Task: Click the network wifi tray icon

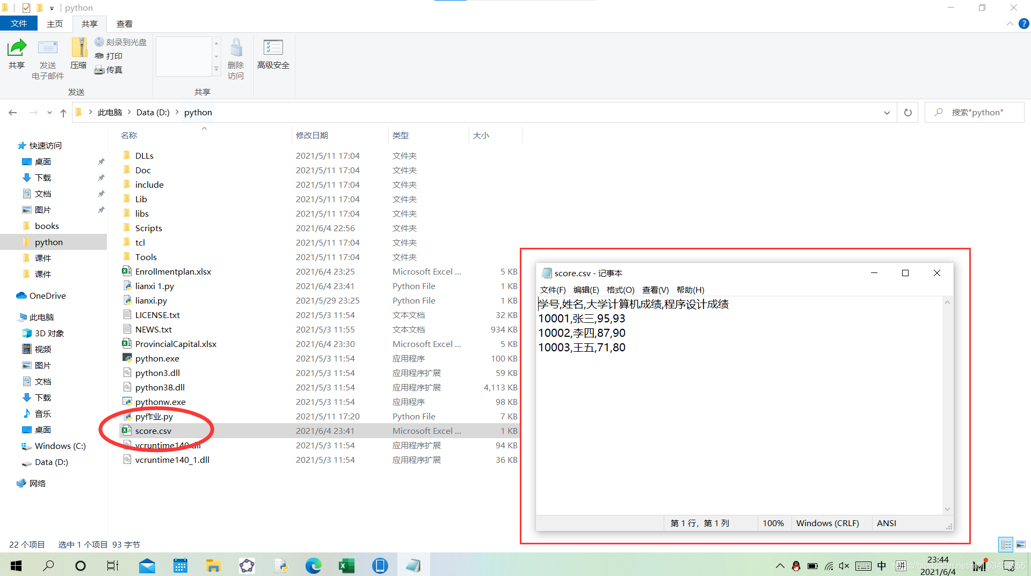Action: click(829, 566)
